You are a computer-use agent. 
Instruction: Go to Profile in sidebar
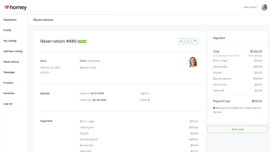click(7, 30)
